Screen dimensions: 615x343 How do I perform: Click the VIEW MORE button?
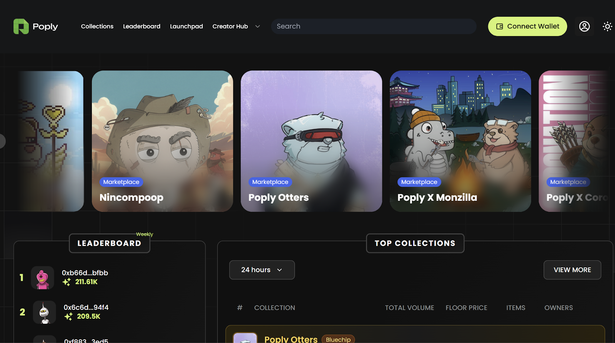[572, 270]
